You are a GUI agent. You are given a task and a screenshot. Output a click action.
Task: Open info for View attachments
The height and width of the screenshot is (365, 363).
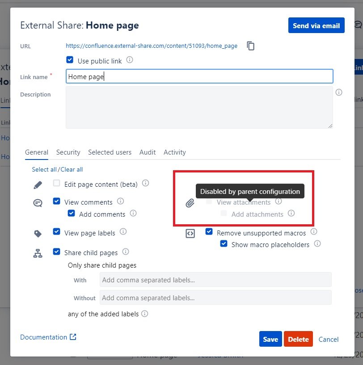pyautogui.click(x=279, y=201)
